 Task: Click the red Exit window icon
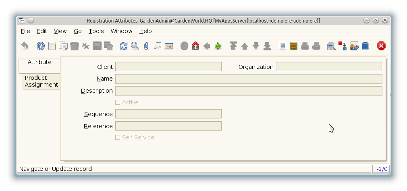(x=381, y=46)
